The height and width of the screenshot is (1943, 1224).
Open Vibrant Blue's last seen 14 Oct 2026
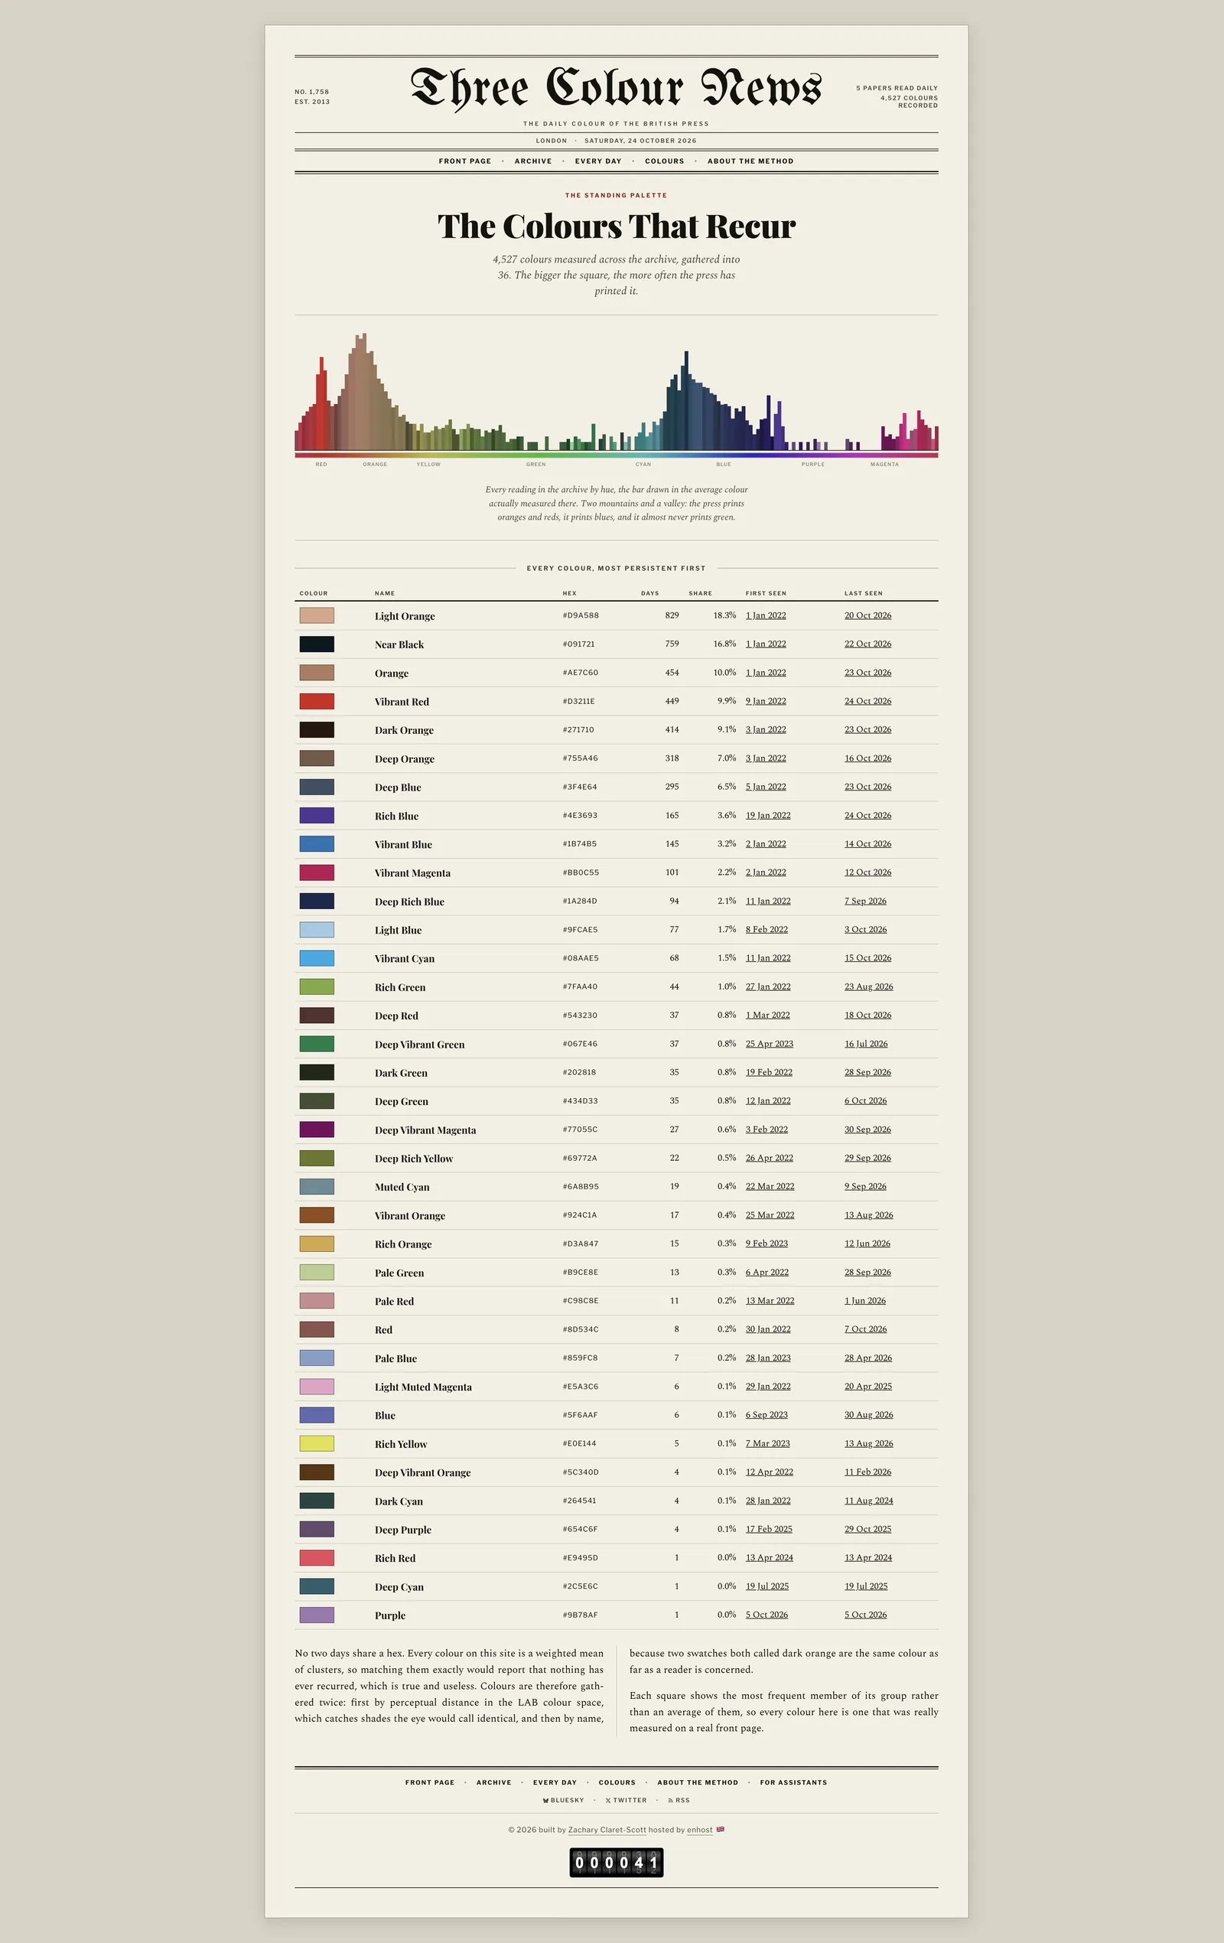pyautogui.click(x=868, y=844)
